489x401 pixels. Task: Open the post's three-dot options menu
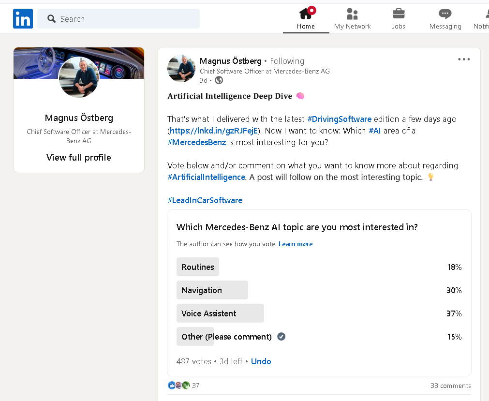pos(463,59)
